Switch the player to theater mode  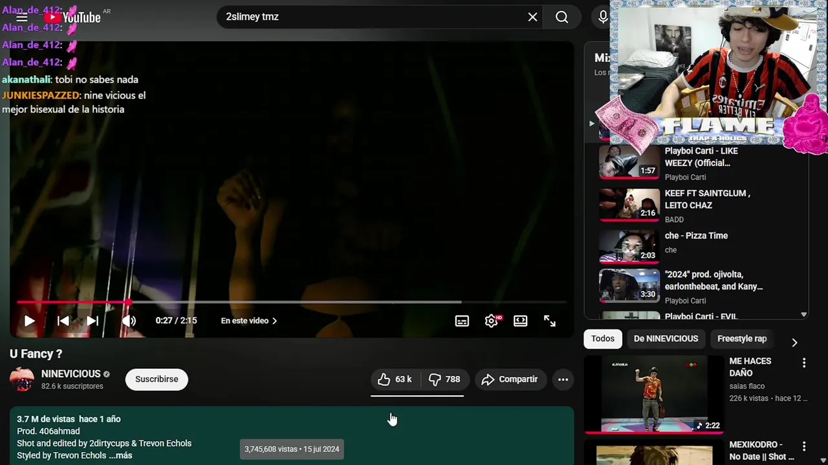(x=521, y=321)
